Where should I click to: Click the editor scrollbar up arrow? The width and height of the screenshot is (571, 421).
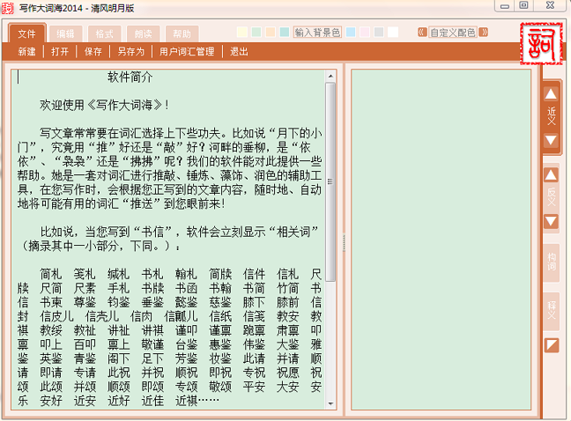[x=330, y=76]
